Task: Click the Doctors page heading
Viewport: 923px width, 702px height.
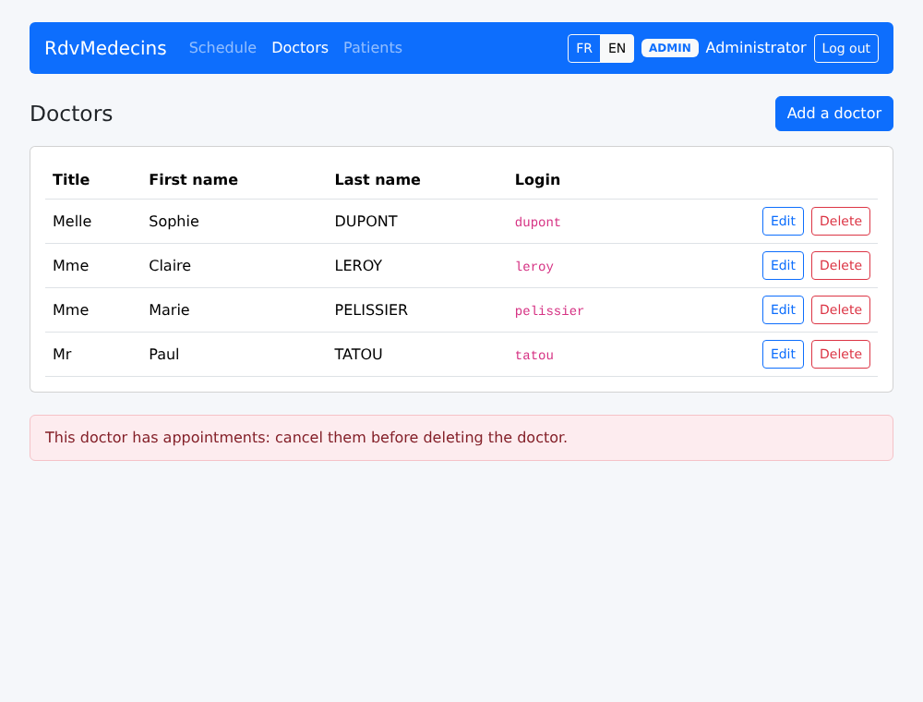Action: [71, 114]
